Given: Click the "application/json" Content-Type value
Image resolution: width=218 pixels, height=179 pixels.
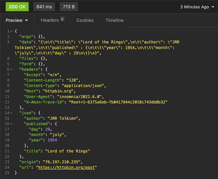Looking at the screenshot, I should pyautogui.click(x=84, y=86).
